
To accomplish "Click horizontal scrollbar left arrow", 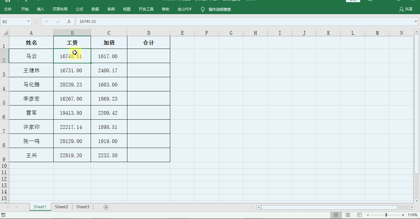I will [x=259, y=208].
